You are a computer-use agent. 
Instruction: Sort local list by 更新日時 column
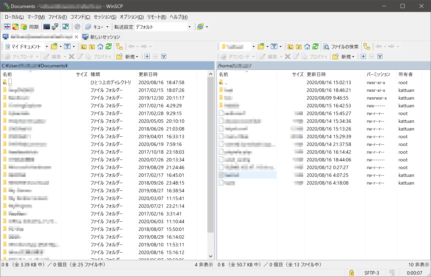tap(167, 74)
